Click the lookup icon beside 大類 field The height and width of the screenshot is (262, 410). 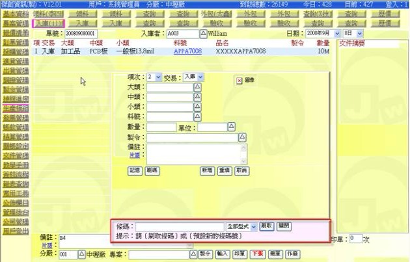pyautogui.click(x=198, y=87)
